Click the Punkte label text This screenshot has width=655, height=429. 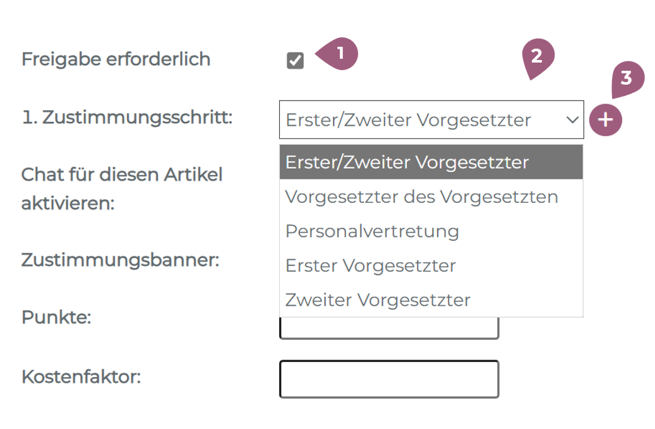[x=56, y=317]
